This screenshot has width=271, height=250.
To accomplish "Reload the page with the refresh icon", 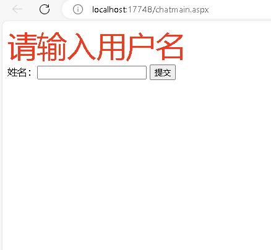I will pyautogui.click(x=45, y=9).
